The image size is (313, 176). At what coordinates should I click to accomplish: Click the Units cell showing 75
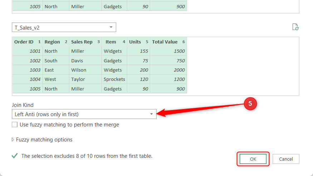[x=138, y=61]
